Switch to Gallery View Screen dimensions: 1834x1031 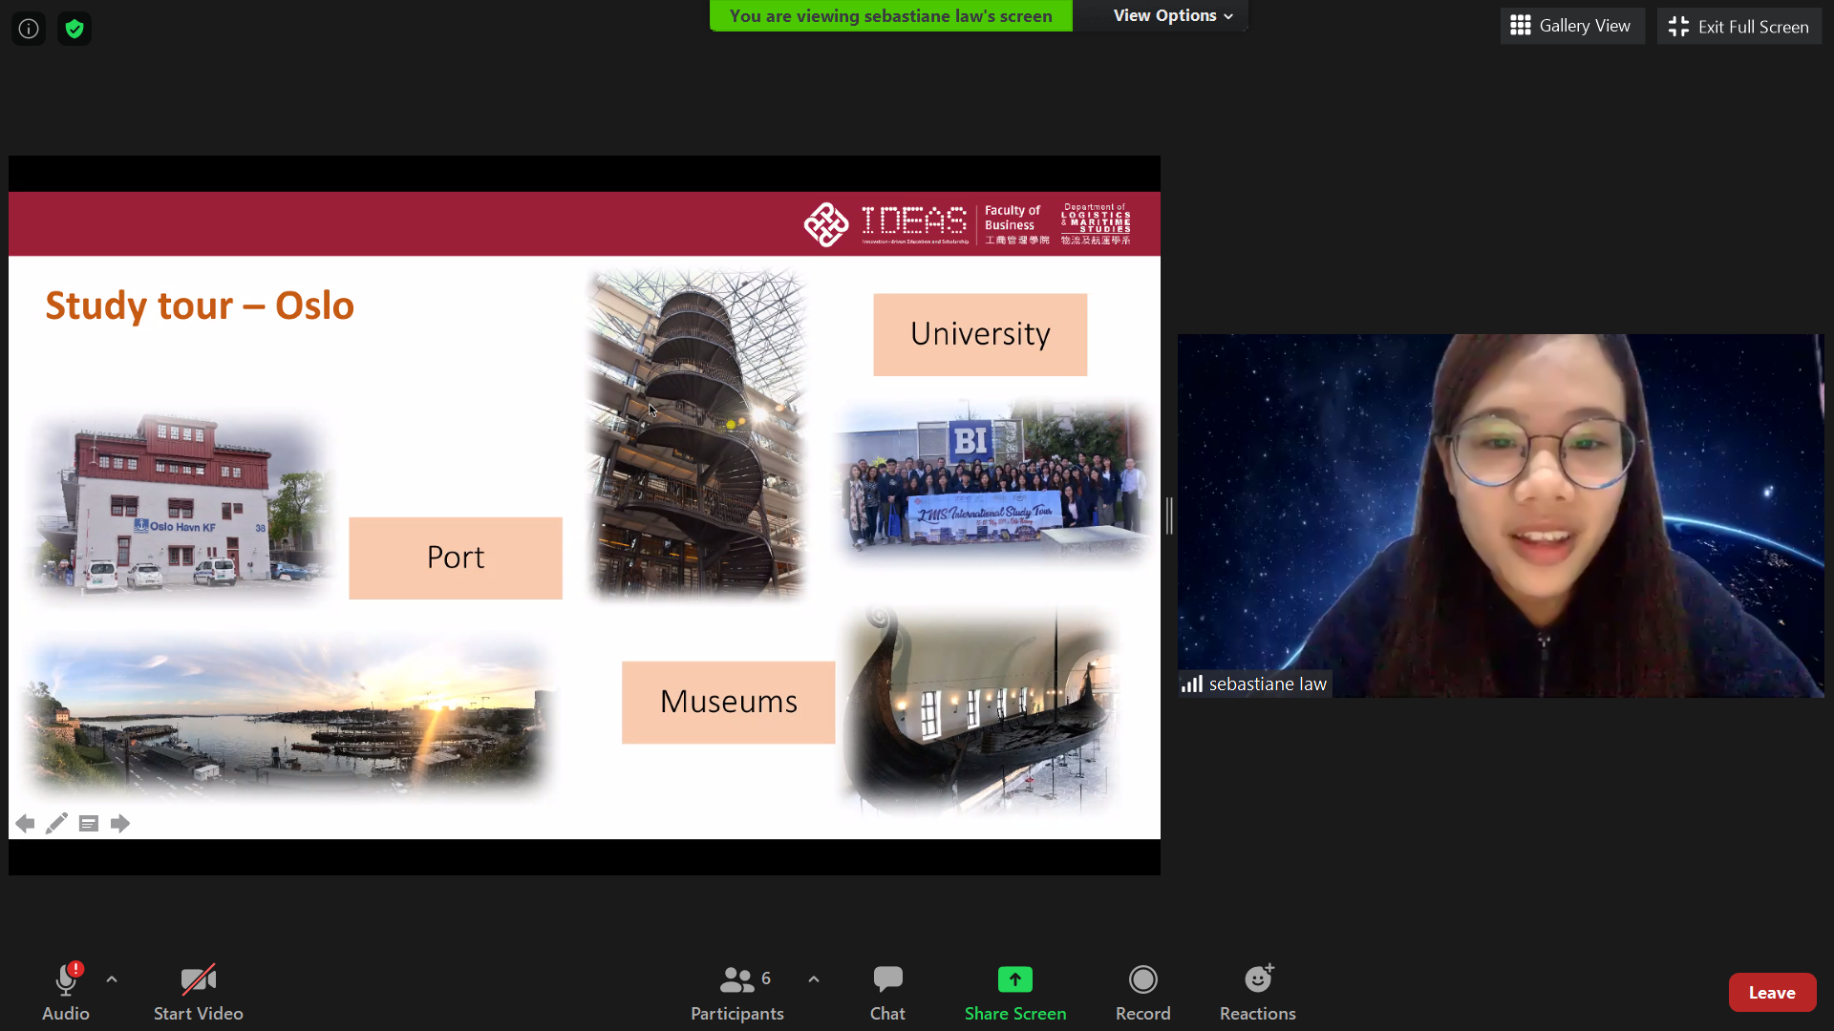tap(1571, 26)
